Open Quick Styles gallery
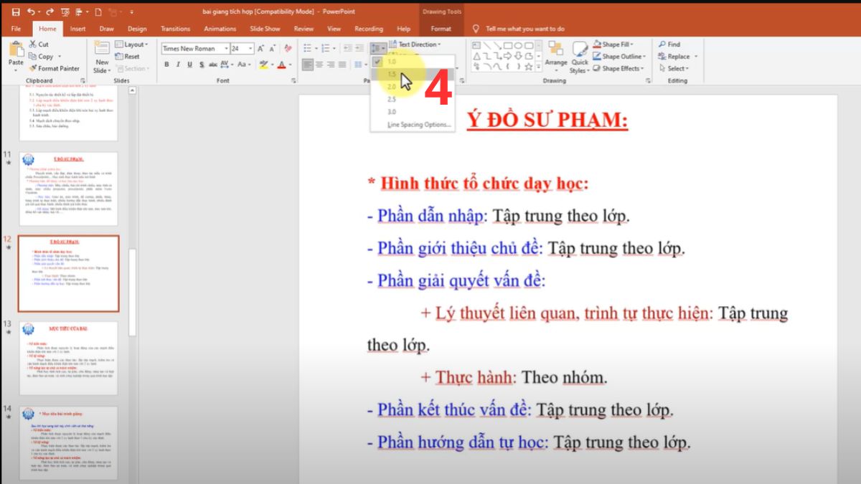This screenshot has width=861, height=484. tap(579, 57)
